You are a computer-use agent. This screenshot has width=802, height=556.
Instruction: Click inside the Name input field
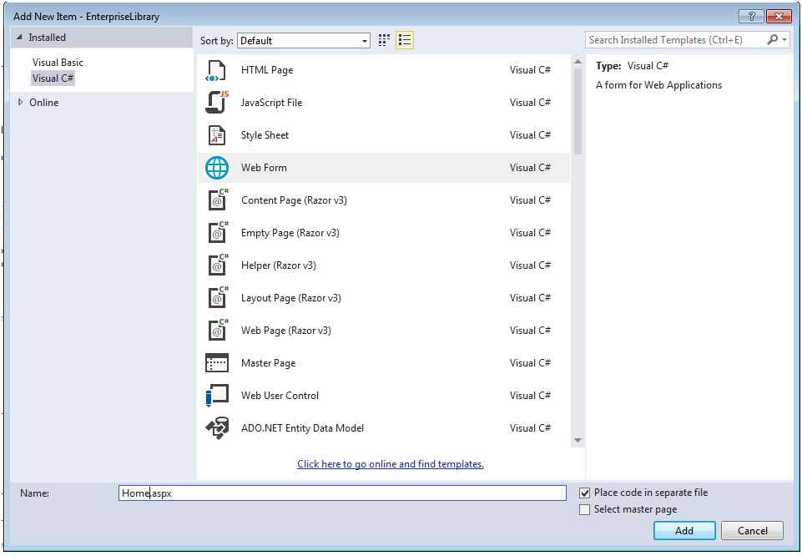334,493
